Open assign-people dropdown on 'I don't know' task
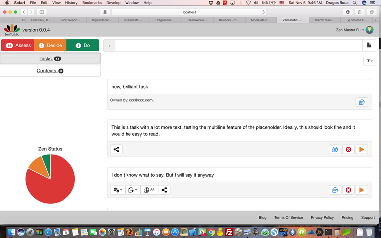The height and width of the screenshot is (238, 381). click(118, 190)
